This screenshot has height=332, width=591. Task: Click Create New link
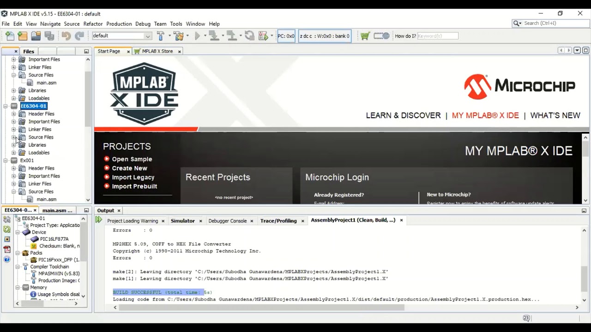point(129,168)
